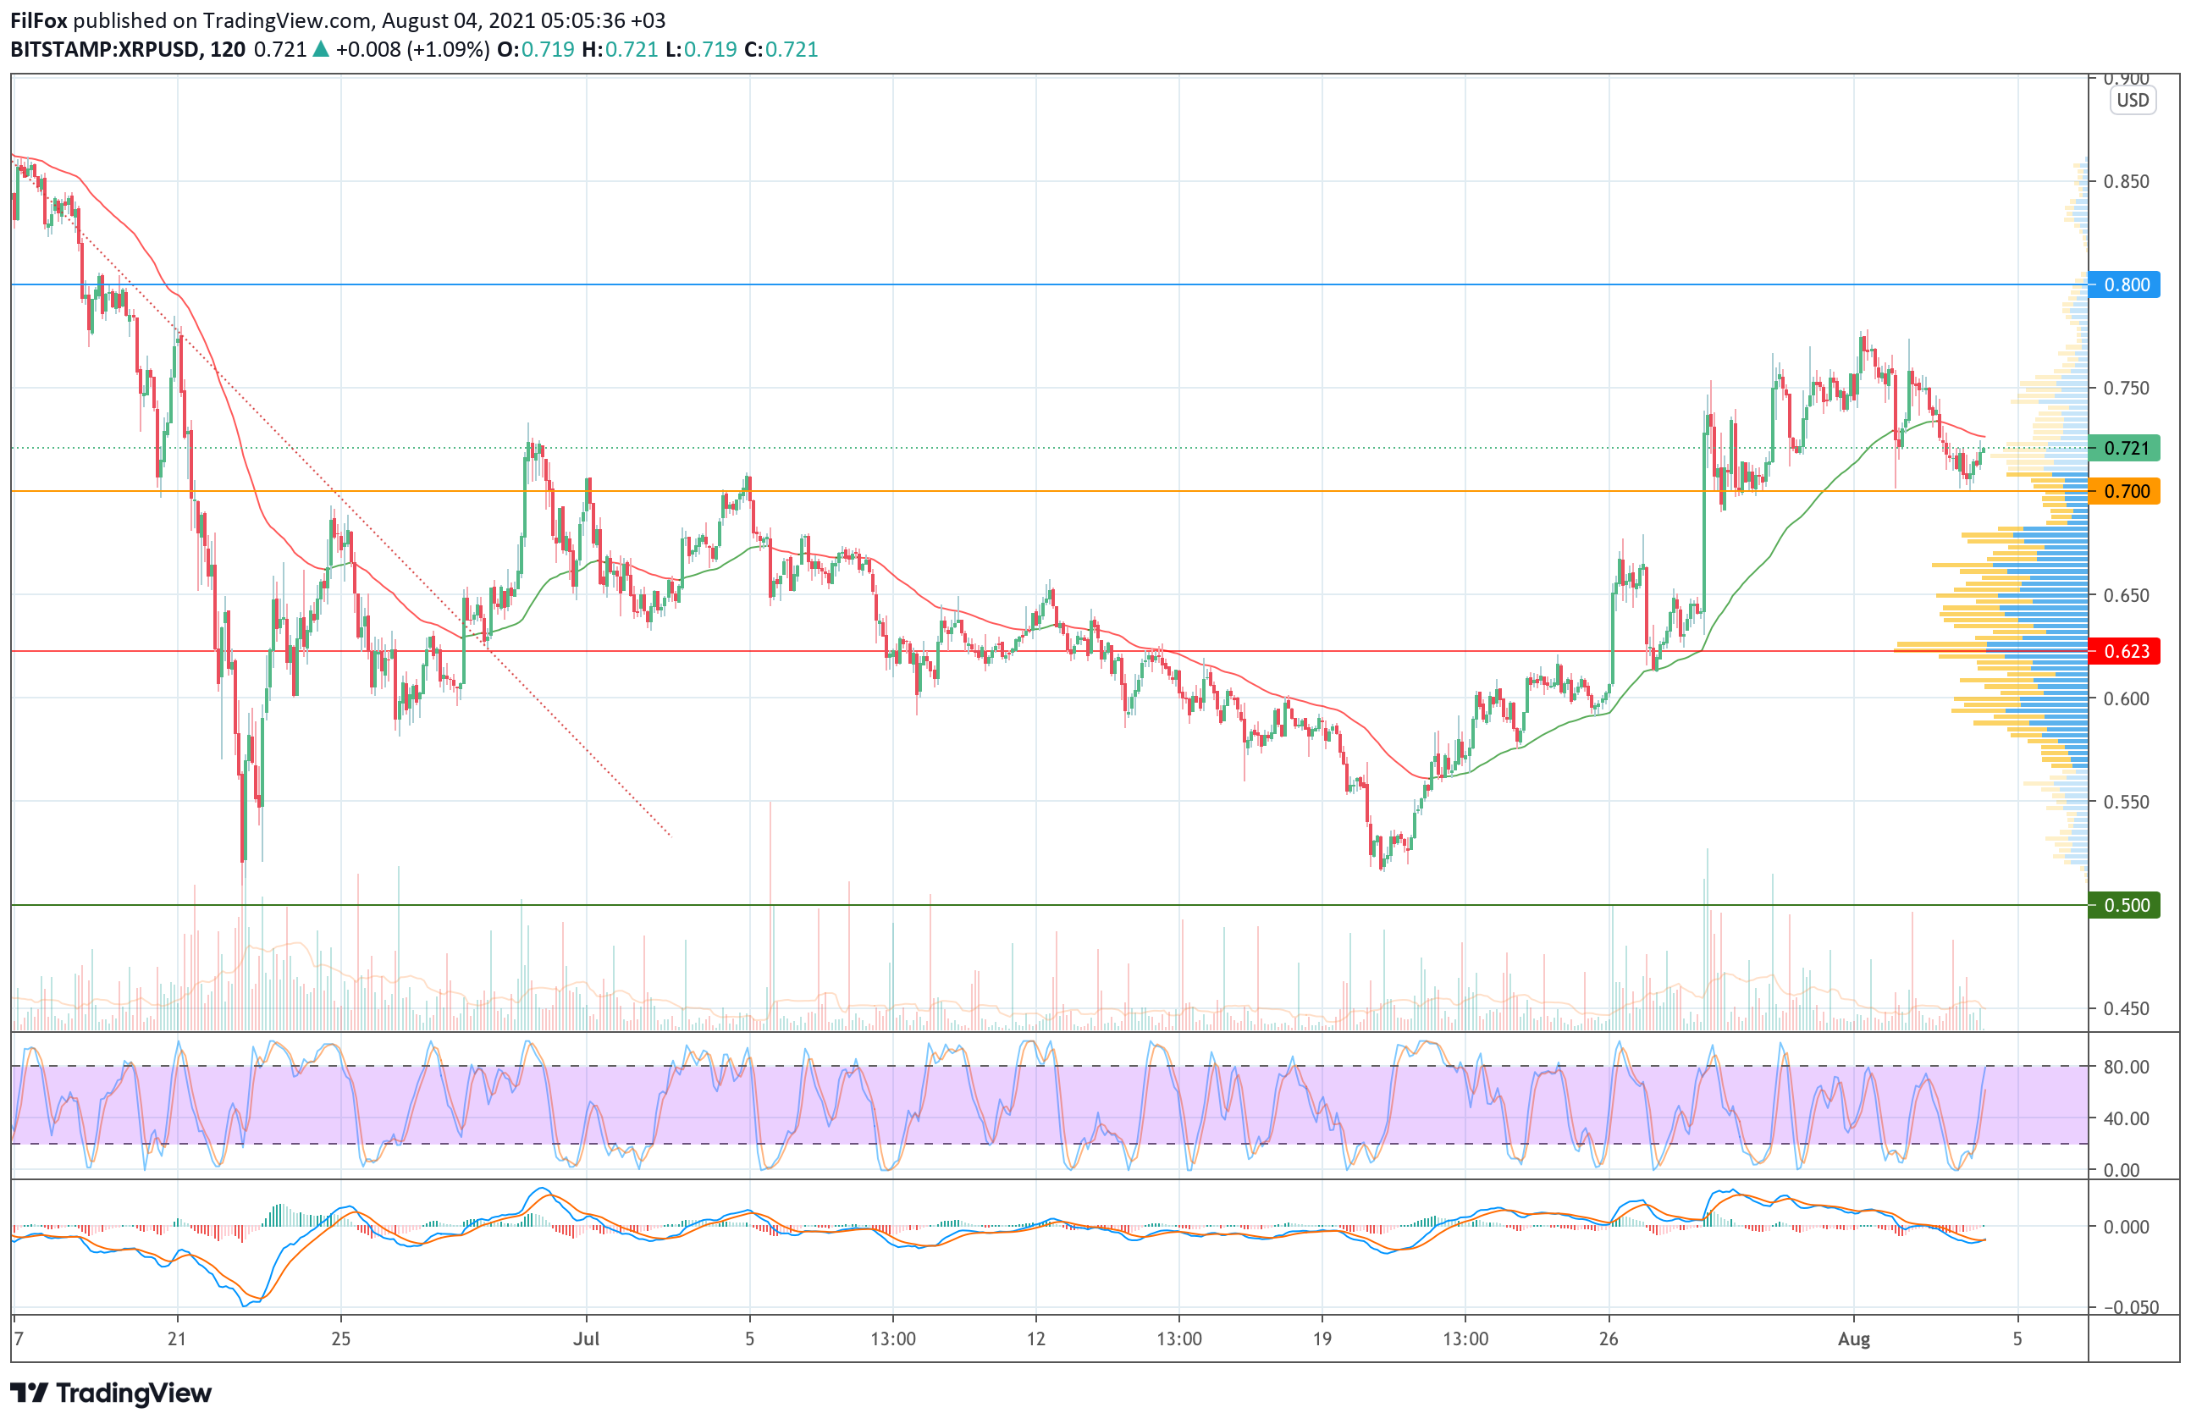2191x1424 pixels.
Task: Click the USD currency button
Action: point(2132,101)
